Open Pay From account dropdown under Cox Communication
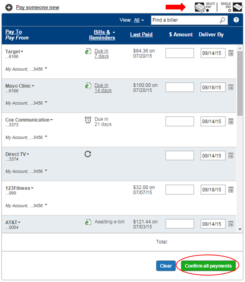This screenshot has width=245, height=282. pyautogui.click(x=46, y=136)
